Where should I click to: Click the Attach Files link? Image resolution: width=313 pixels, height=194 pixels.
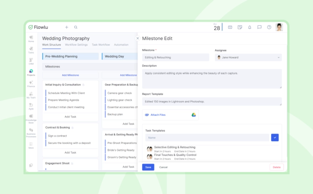coord(158,115)
